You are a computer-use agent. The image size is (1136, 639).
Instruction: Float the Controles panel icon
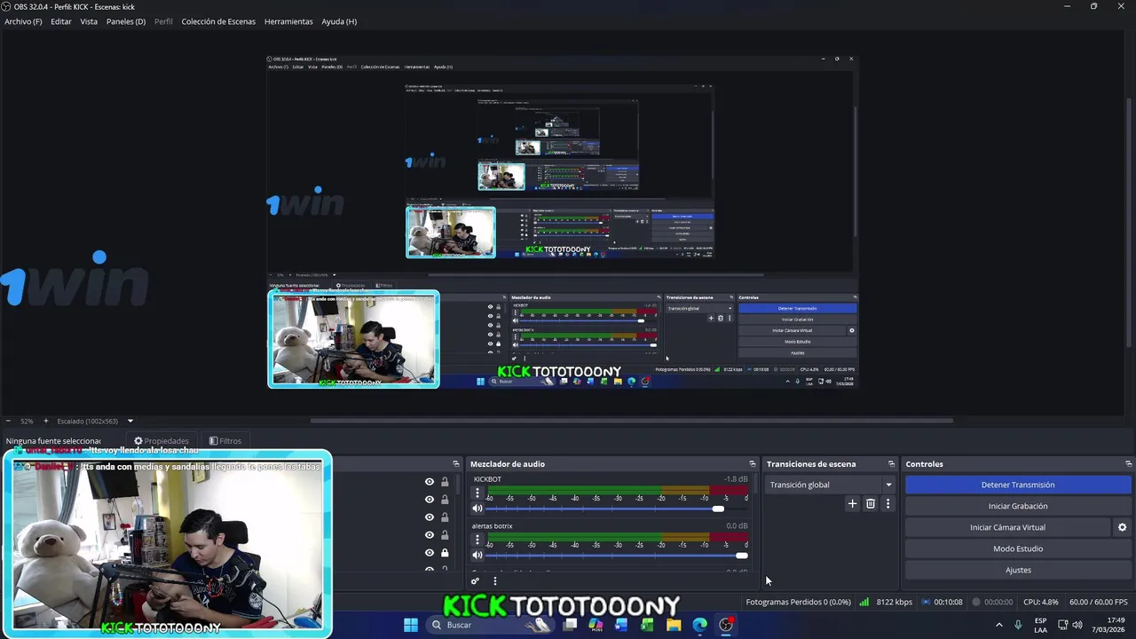pos(1129,464)
